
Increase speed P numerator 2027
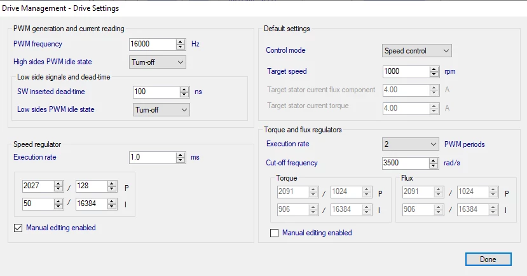click(58, 184)
